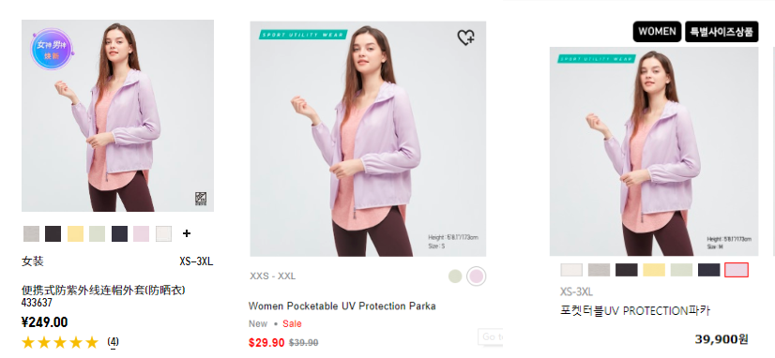Select the round green color option
775x358 pixels.
click(455, 276)
